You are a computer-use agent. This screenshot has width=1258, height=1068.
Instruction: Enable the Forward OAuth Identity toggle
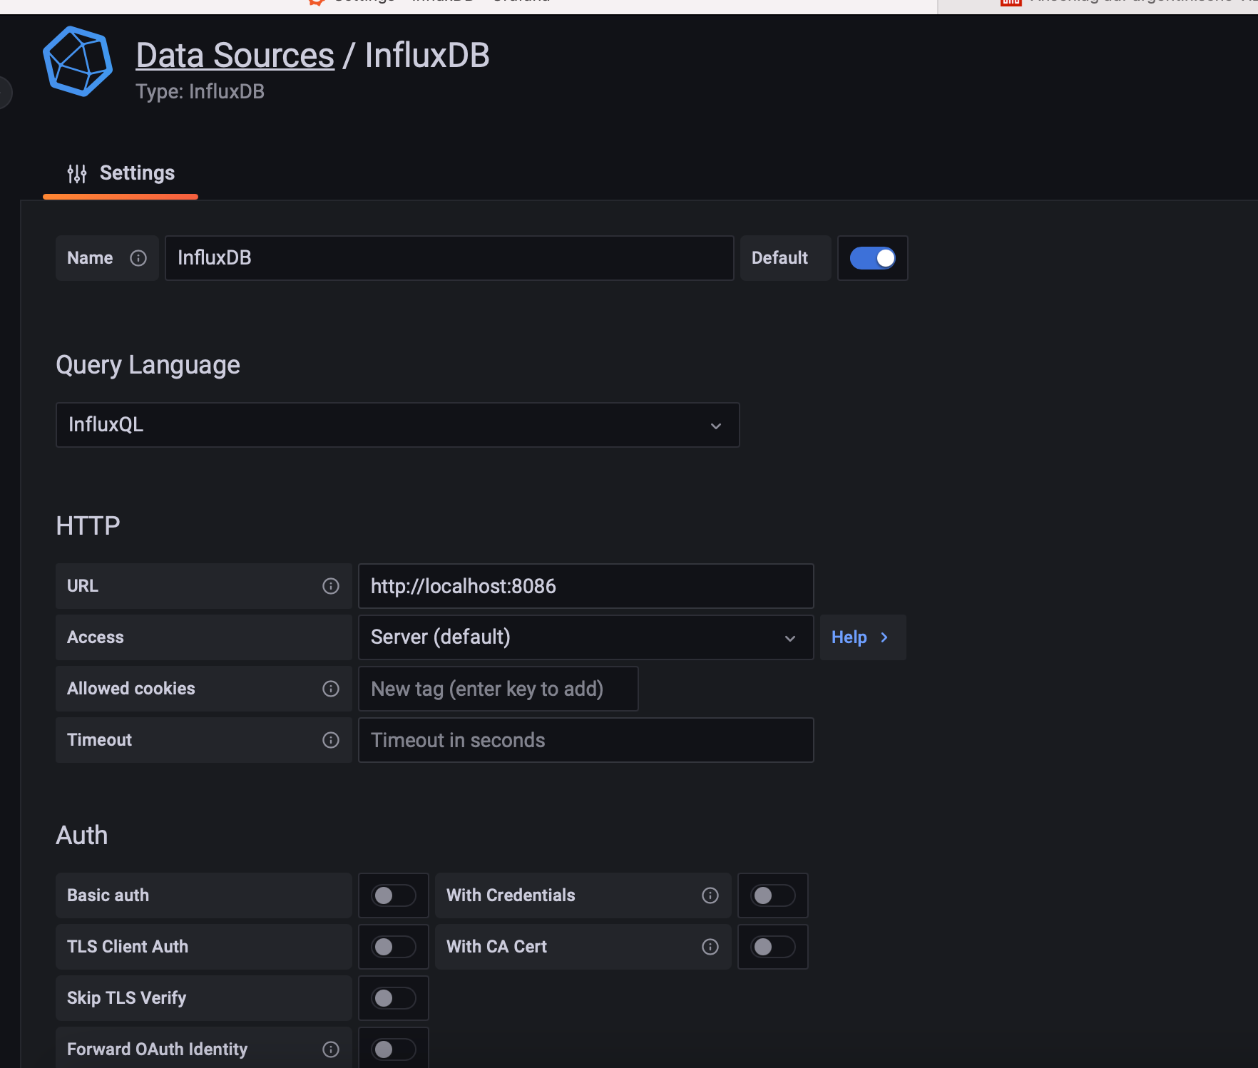394,1049
